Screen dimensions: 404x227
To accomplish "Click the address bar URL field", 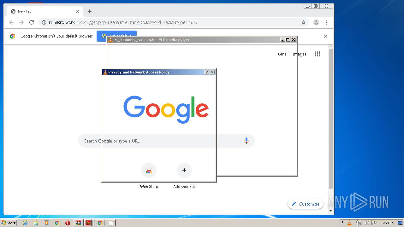I will coord(173,22).
